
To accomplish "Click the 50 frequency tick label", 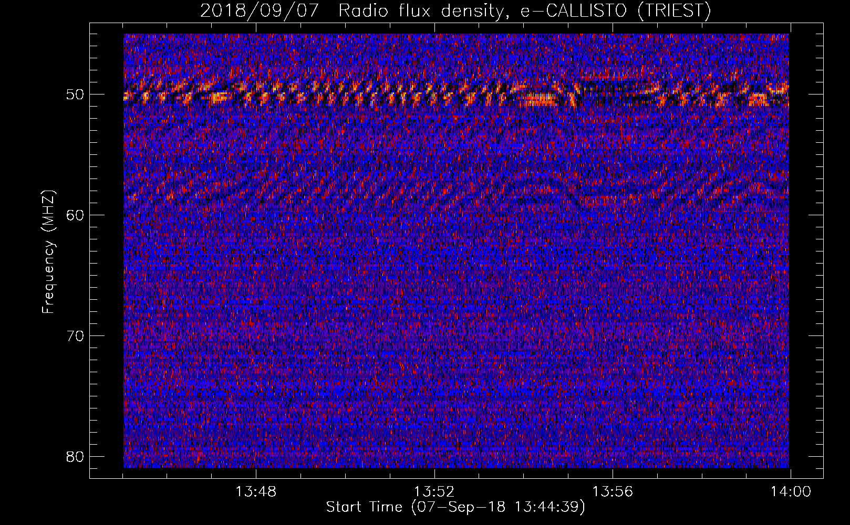I will click(x=76, y=94).
